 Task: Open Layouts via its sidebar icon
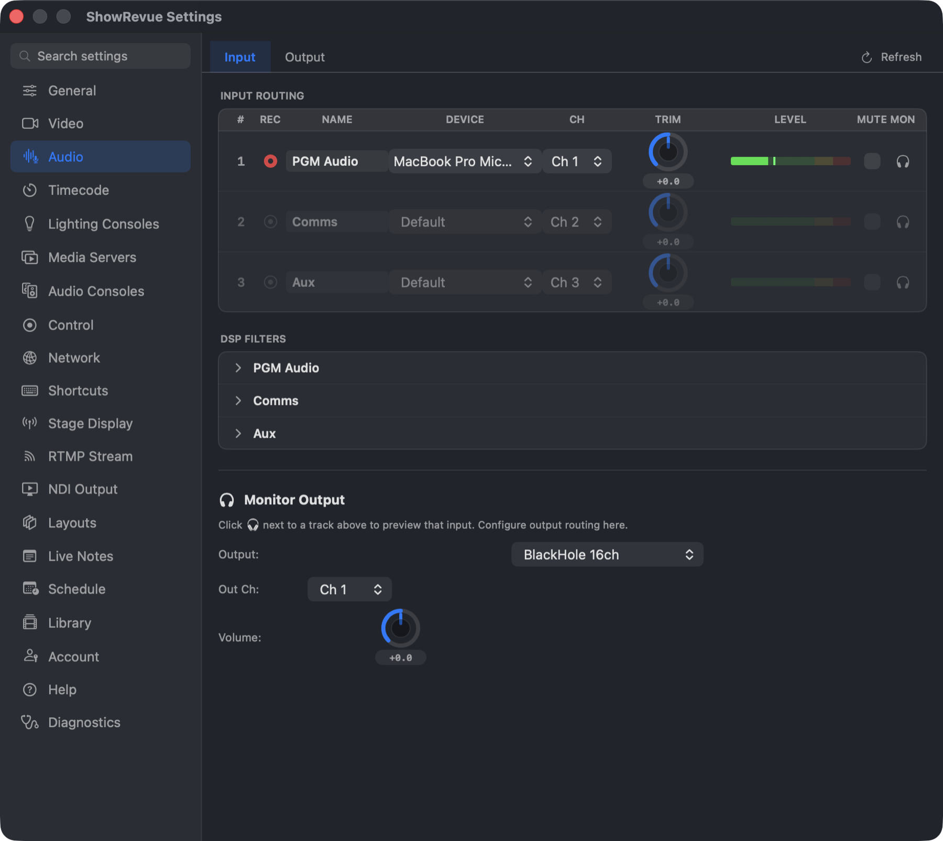tap(30, 523)
